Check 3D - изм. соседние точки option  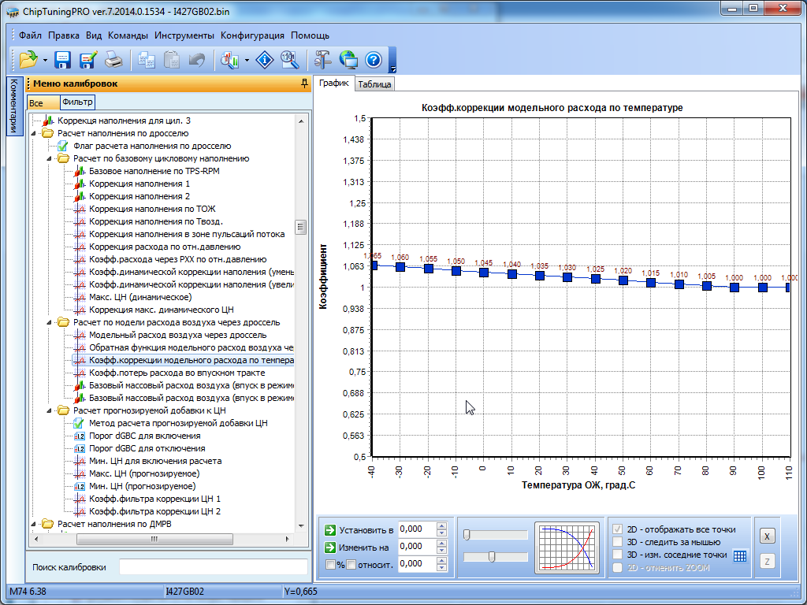click(619, 555)
